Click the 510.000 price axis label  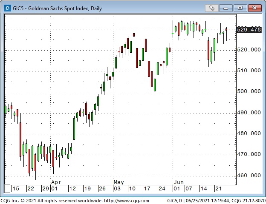[x=249, y=71]
